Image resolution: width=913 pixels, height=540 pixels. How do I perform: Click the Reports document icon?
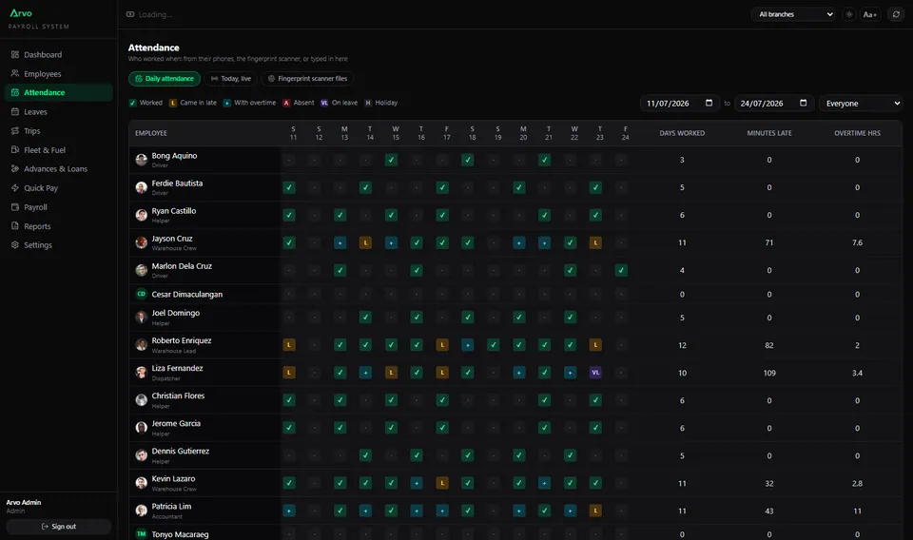pyautogui.click(x=15, y=225)
